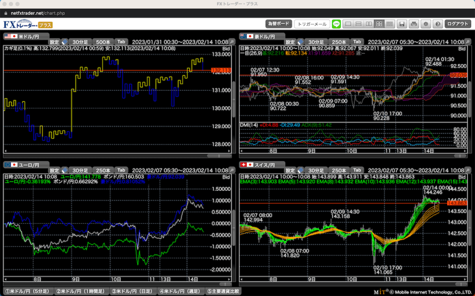
Task: Click the ログアウト button
Action: (457, 24)
